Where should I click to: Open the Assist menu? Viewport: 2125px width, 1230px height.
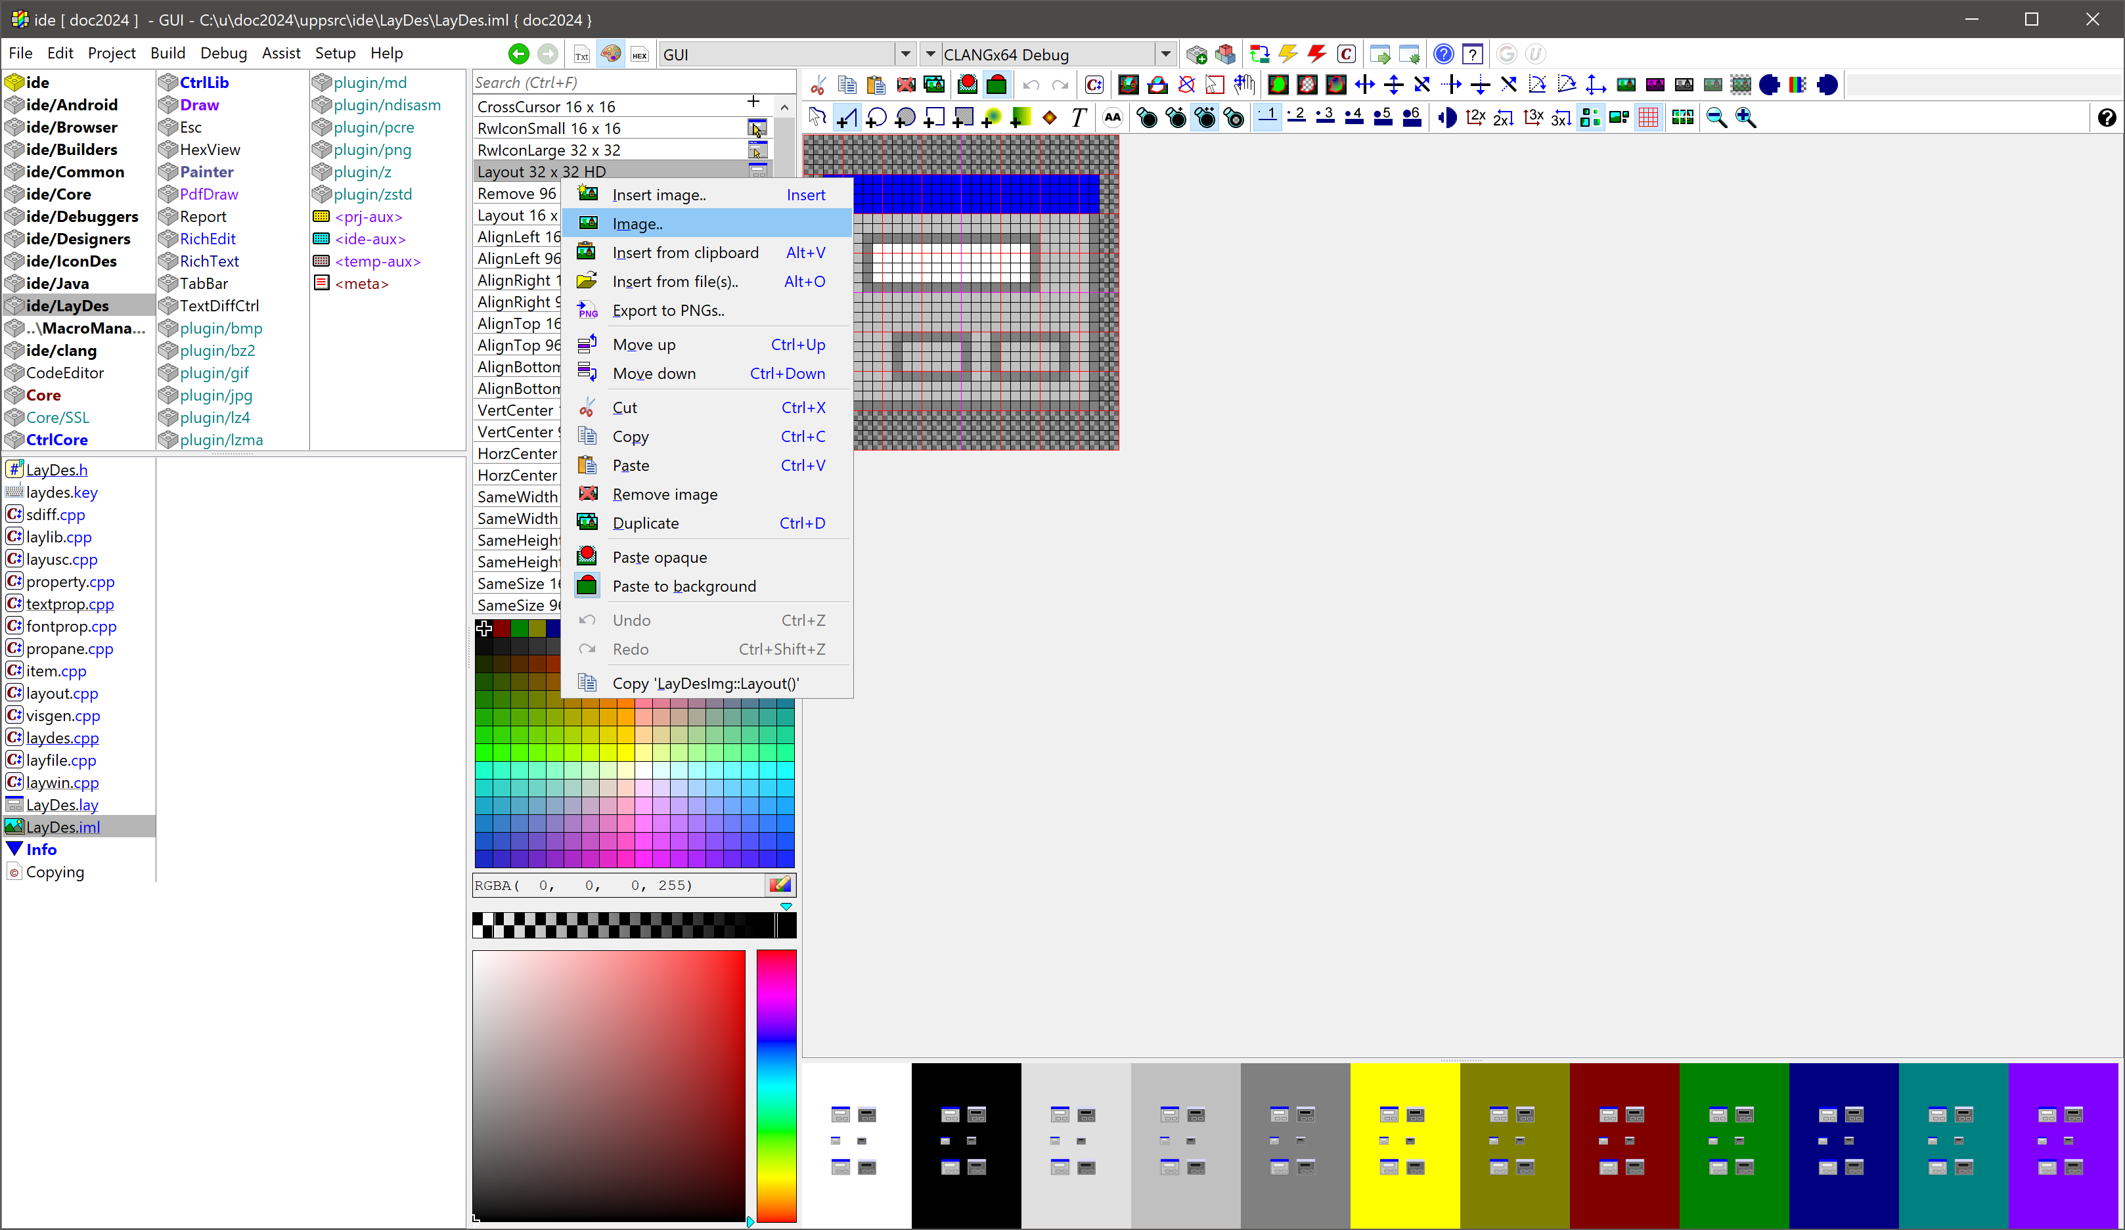tap(280, 53)
